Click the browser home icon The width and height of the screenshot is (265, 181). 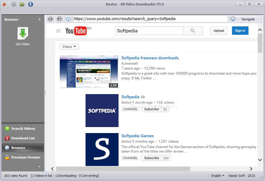pyautogui.click(x=68, y=19)
